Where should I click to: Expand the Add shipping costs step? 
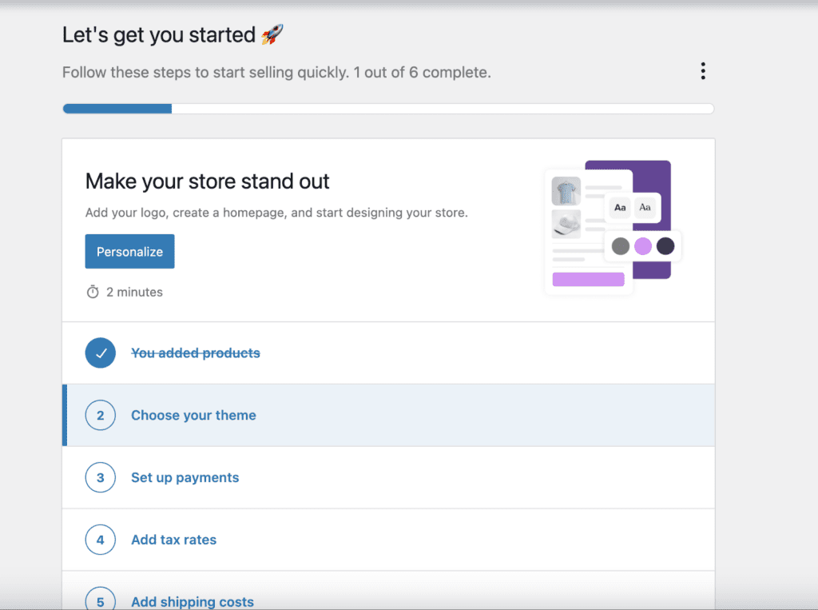point(192,601)
